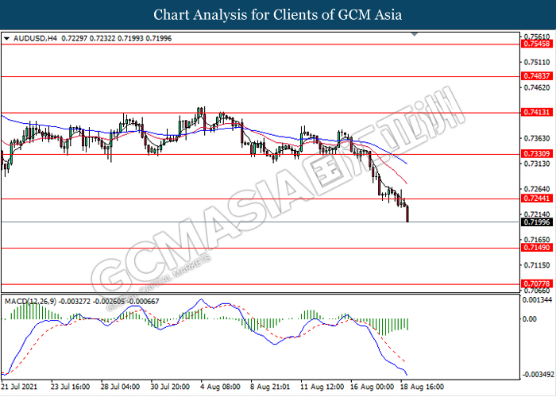The height and width of the screenshot is (397, 556).
Task: Select the 0.71490 red price tag
Action: (537, 249)
